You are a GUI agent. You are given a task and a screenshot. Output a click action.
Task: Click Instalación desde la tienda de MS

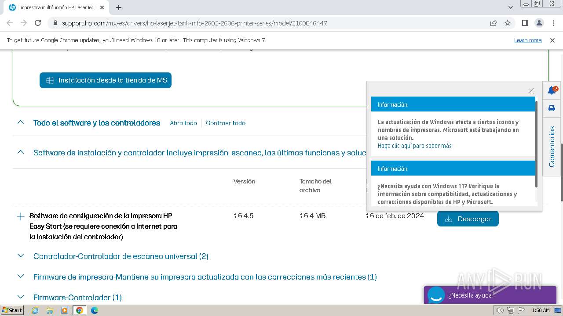click(x=106, y=80)
